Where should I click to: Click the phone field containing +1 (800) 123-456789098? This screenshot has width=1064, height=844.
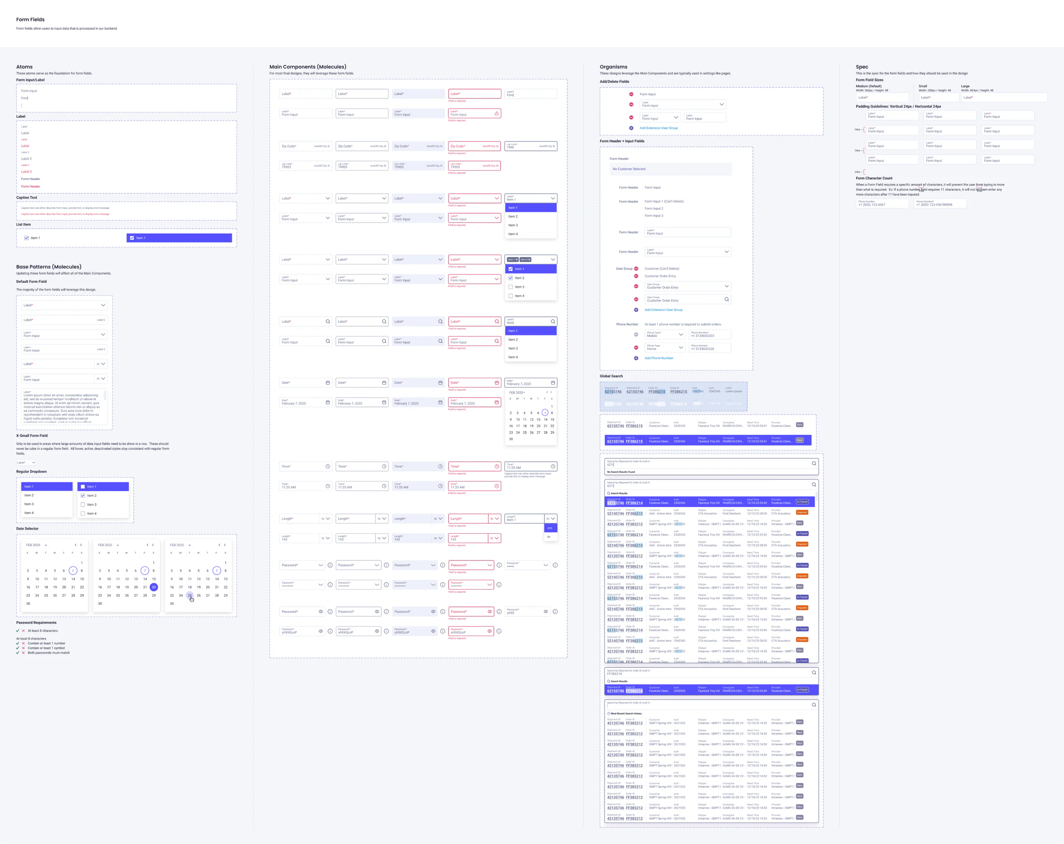point(940,203)
